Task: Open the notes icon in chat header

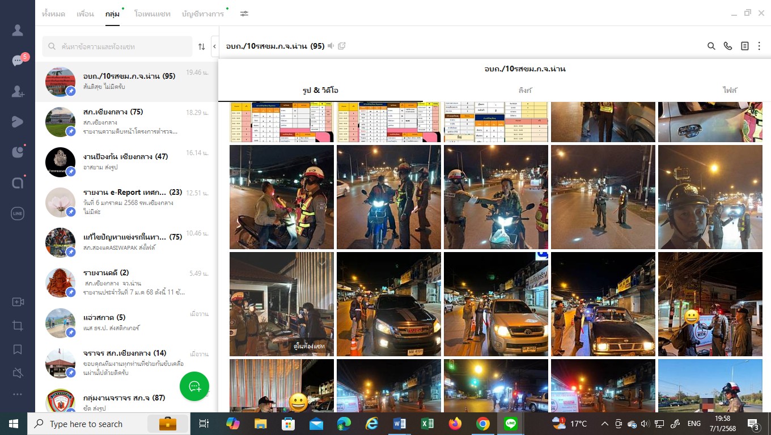Action: pyautogui.click(x=745, y=46)
